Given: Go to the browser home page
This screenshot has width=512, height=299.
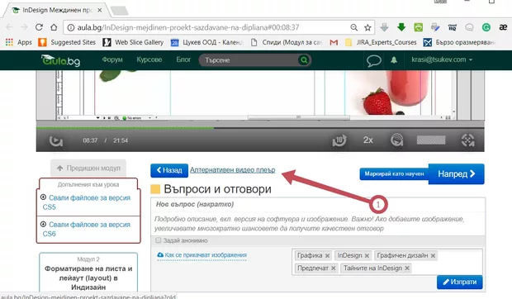Looking at the screenshot, I should click(x=54, y=27).
